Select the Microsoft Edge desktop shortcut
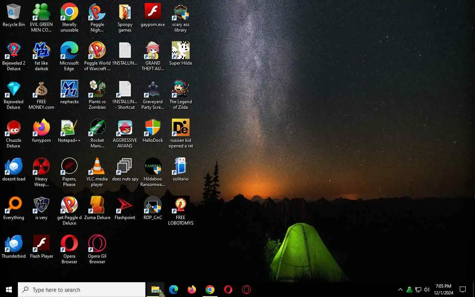This screenshot has height=297, width=475. (69, 56)
